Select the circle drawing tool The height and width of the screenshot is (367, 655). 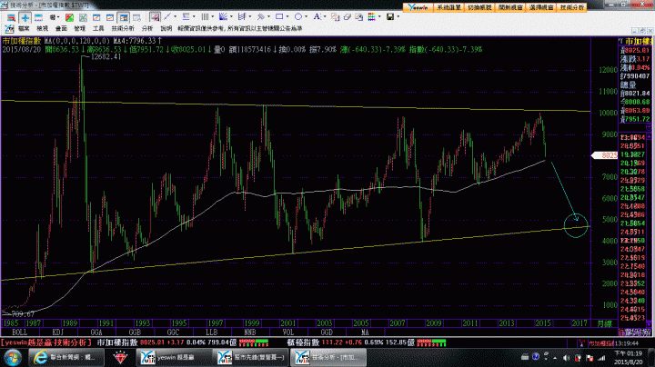pyautogui.click(x=297, y=17)
